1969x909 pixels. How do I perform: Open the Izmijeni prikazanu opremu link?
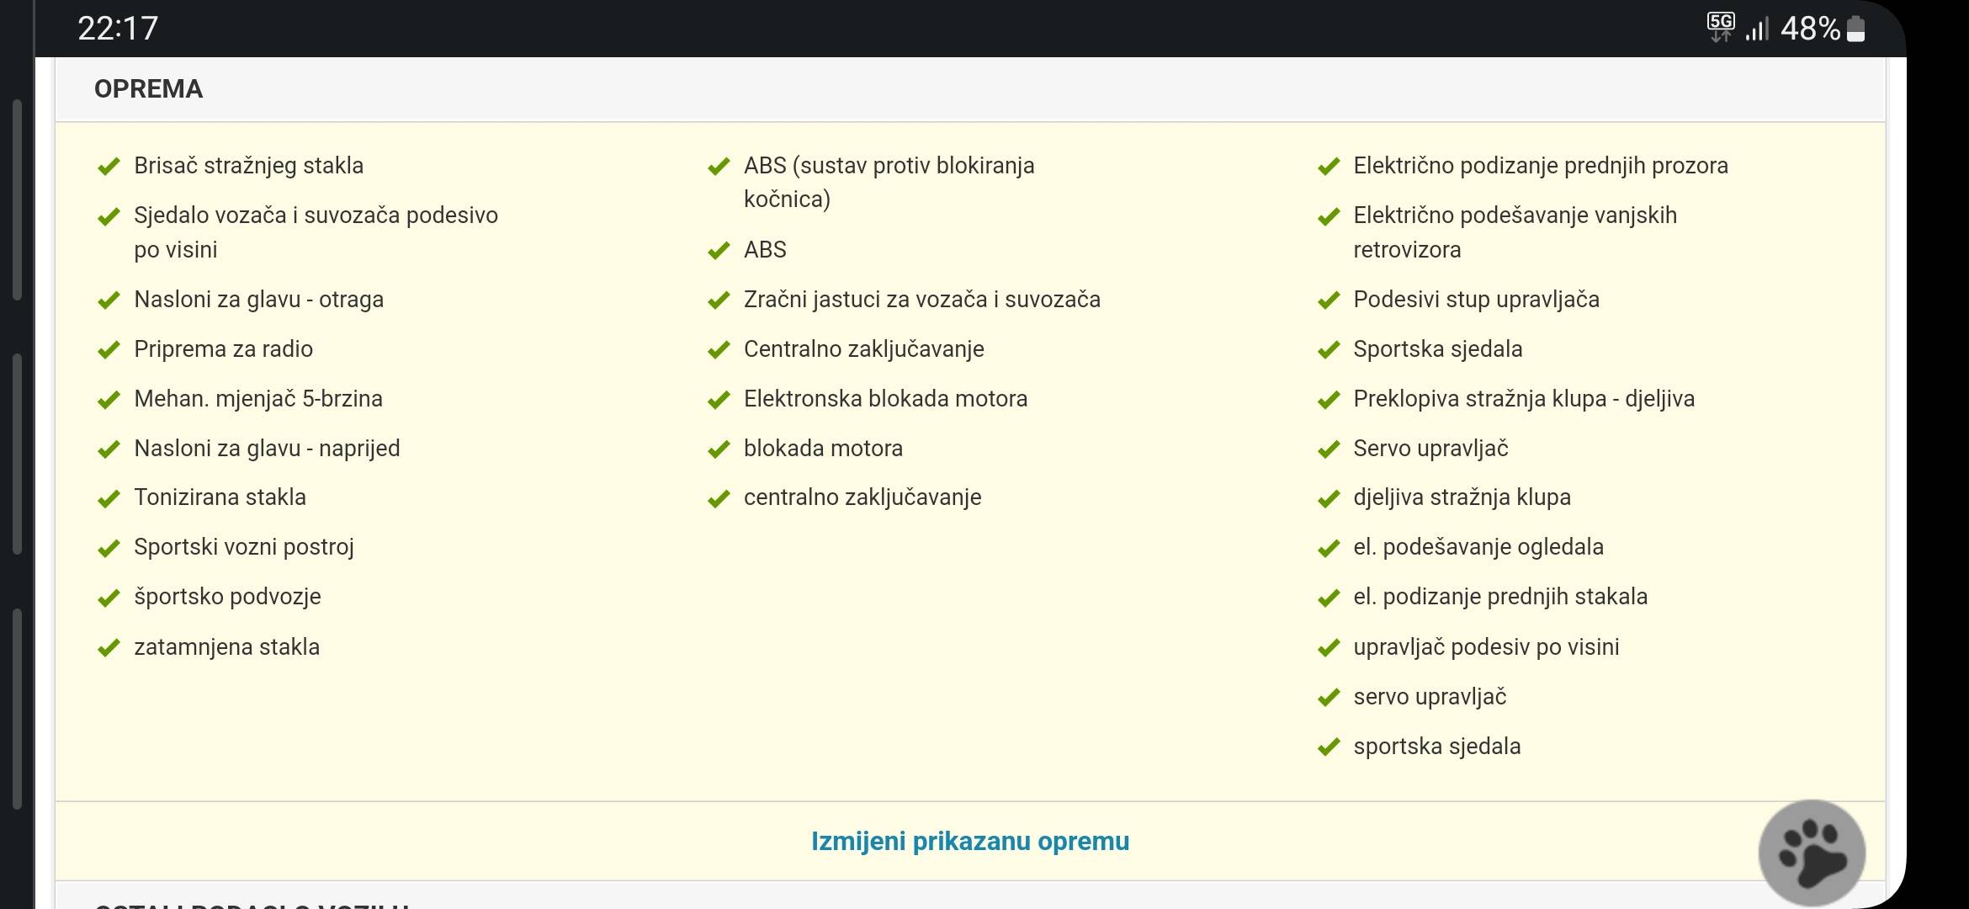pos(969,841)
